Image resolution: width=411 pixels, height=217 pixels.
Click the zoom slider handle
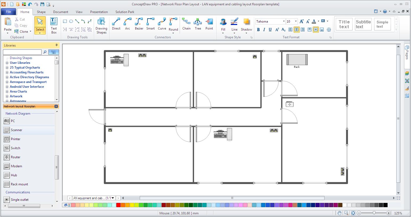374,213
